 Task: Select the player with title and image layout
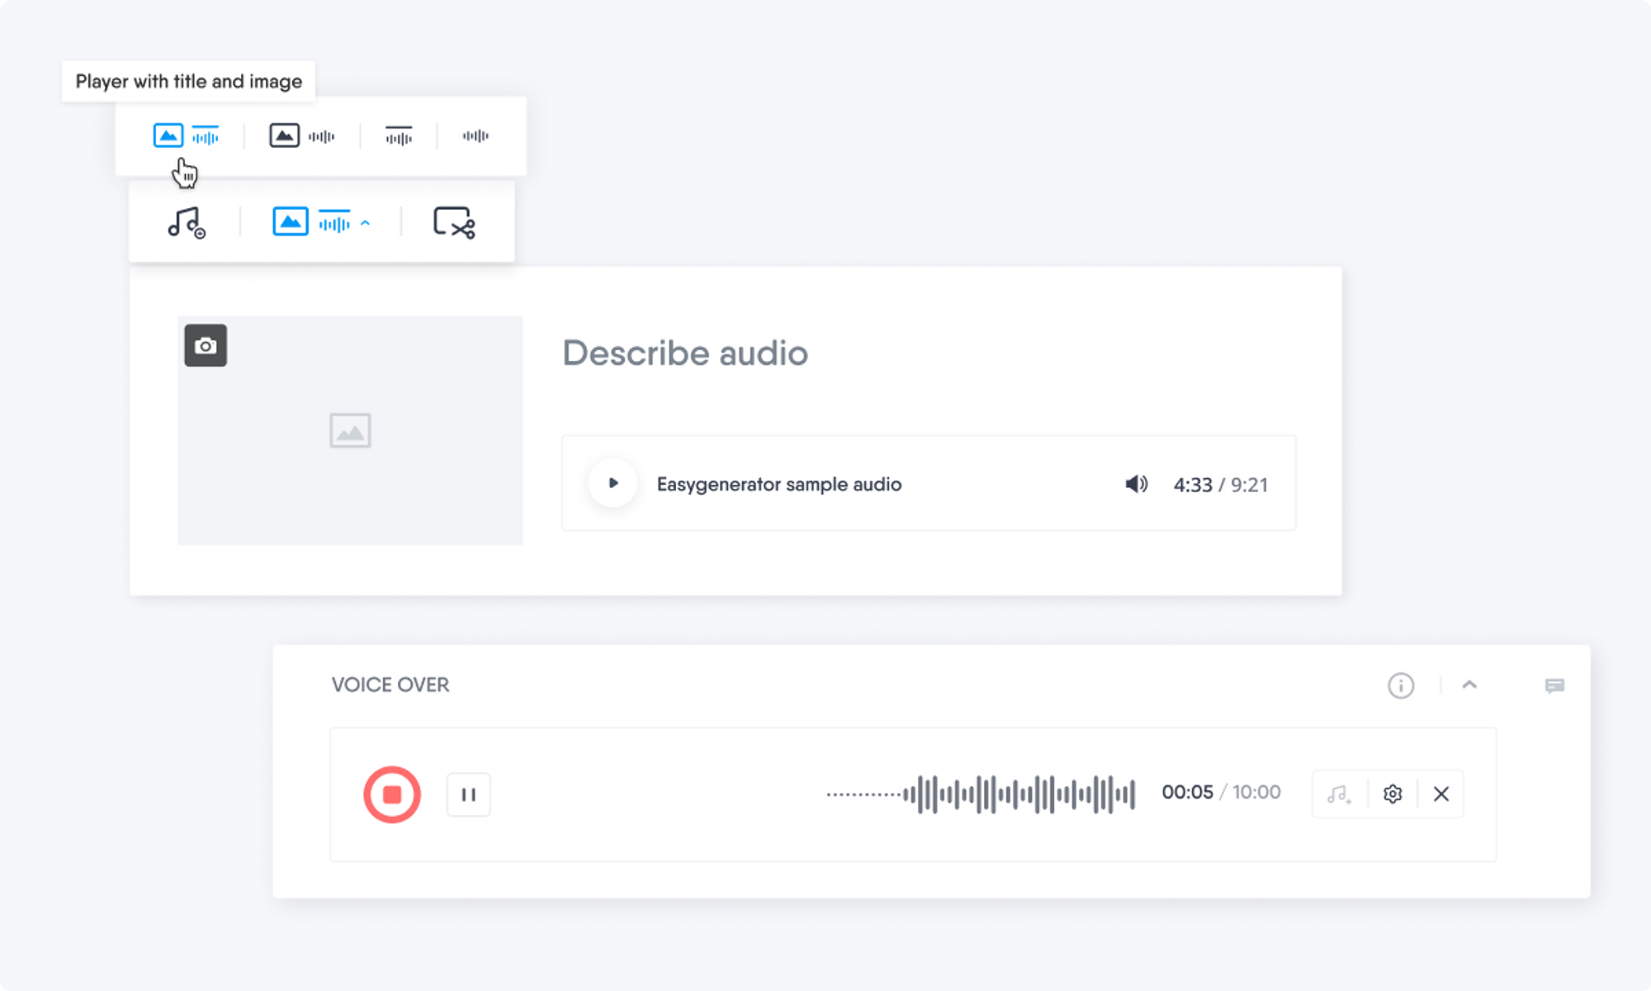pos(187,135)
